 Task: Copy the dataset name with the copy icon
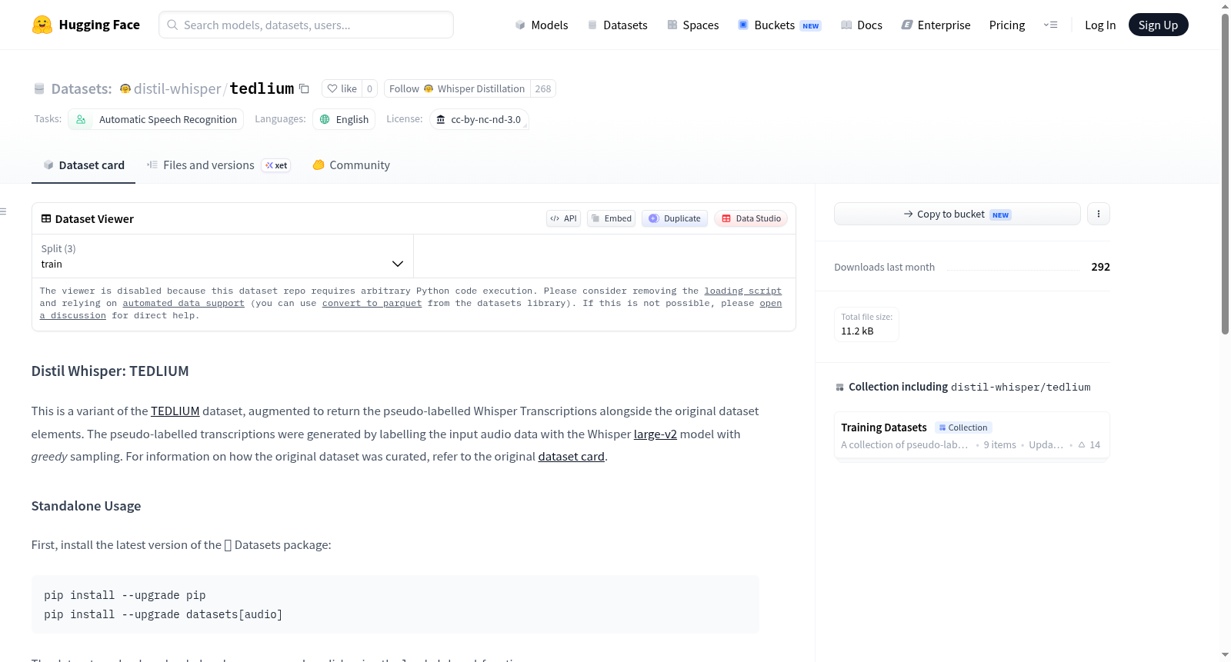305,89
